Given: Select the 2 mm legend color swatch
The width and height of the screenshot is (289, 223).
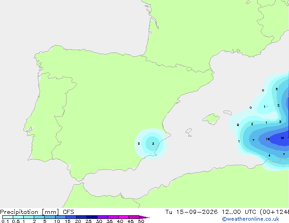Looking at the screenshot, I should (39, 217).
